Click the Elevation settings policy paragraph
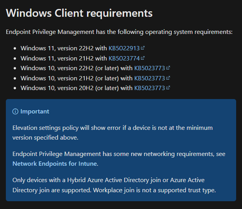 pyautogui.click(x=112, y=132)
